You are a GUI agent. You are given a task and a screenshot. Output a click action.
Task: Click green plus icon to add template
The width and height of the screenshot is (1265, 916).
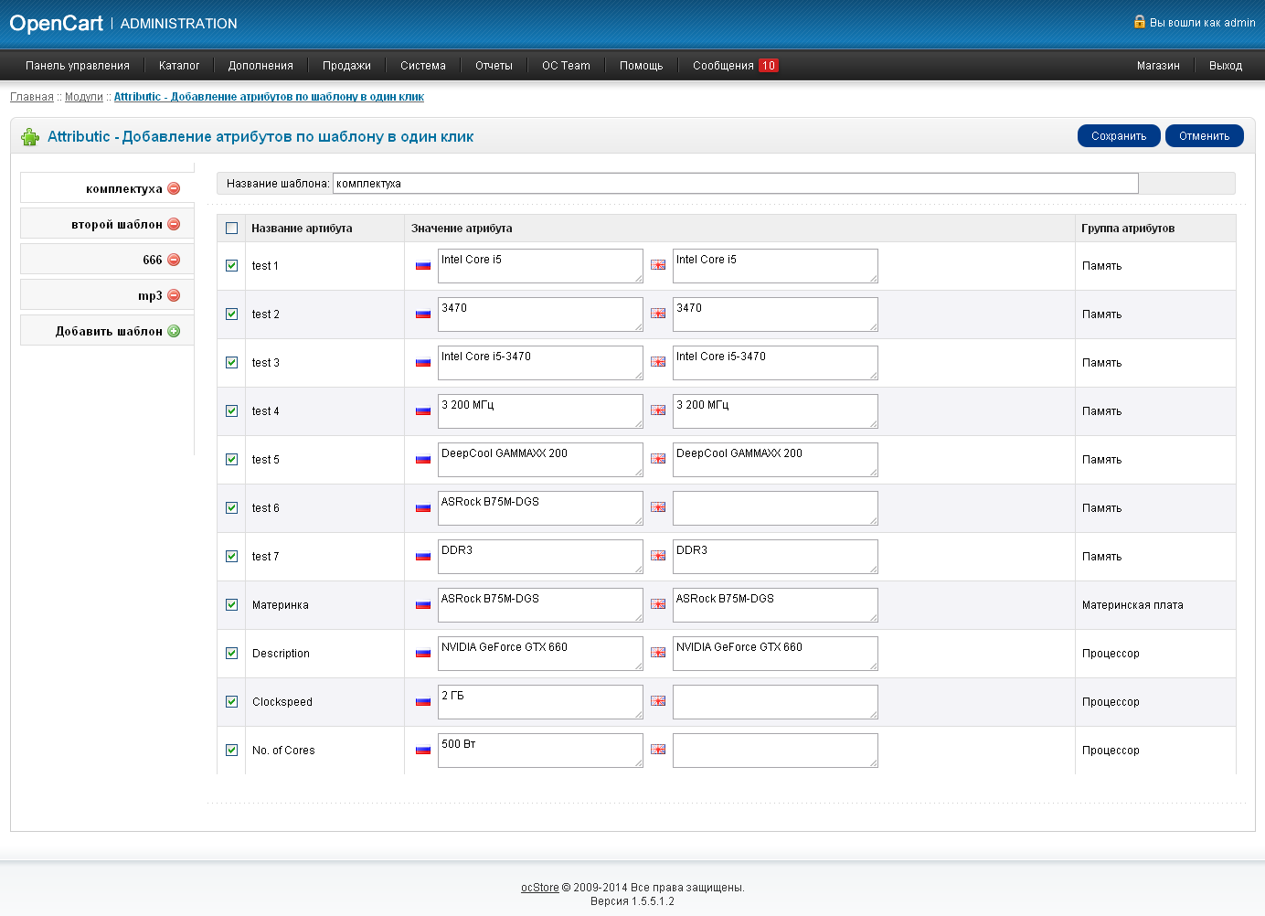(174, 332)
